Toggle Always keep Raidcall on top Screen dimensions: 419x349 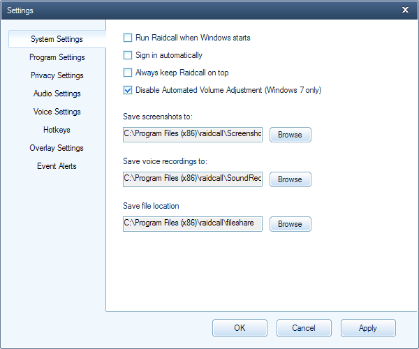pos(128,73)
